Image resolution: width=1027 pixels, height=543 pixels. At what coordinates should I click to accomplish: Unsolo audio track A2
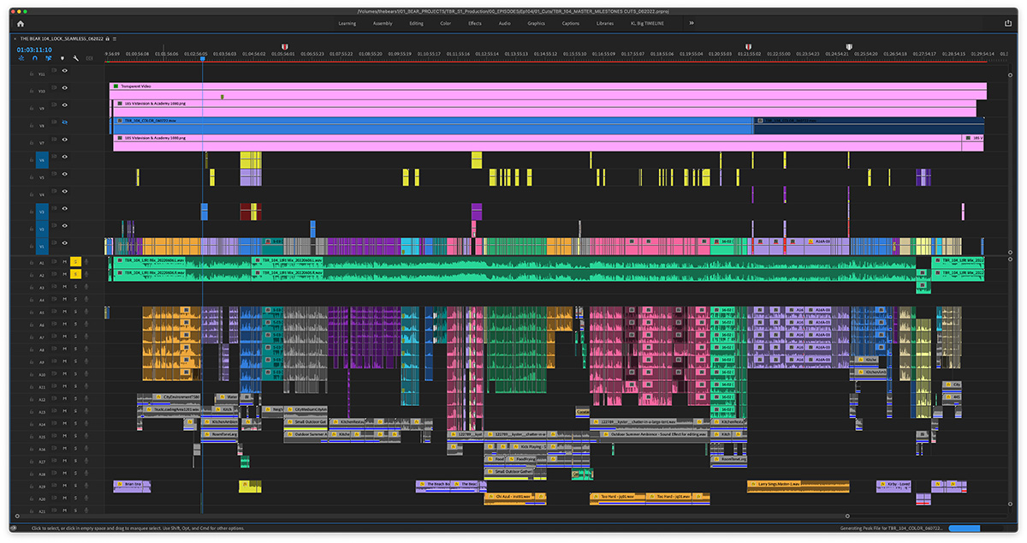click(x=75, y=274)
